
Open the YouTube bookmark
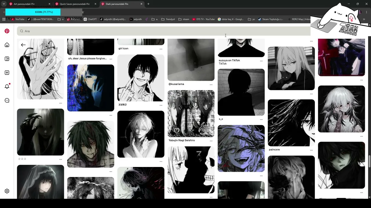[x=18, y=19]
